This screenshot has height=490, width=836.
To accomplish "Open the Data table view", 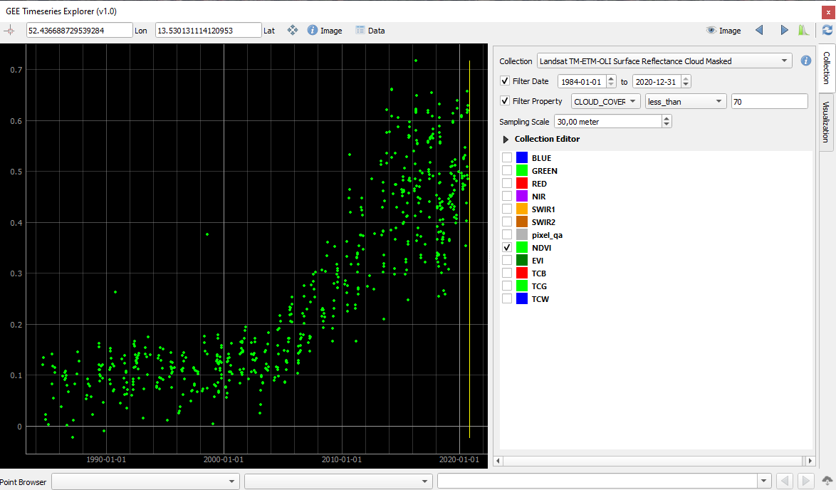I will [x=370, y=31].
